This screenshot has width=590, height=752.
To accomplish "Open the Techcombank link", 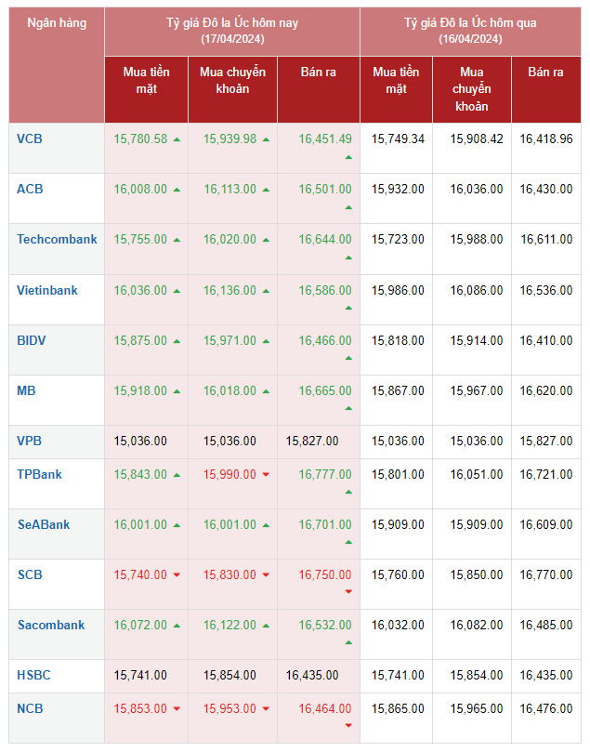I will [57, 239].
